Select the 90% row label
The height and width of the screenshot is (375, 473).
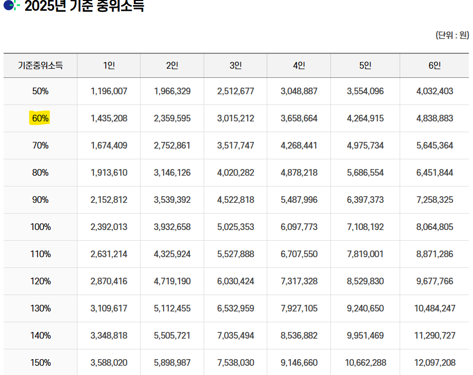(40, 200)
